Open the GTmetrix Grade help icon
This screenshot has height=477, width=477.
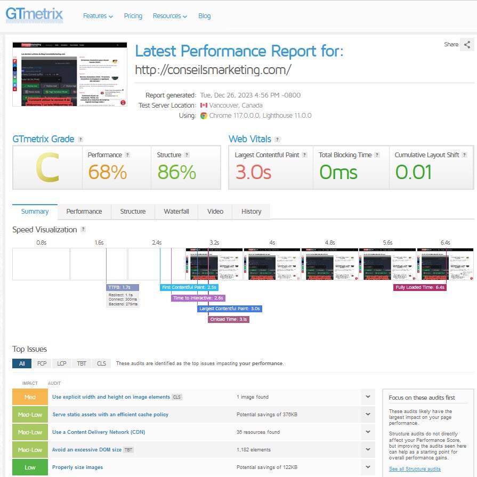click(x=80, y=139)
